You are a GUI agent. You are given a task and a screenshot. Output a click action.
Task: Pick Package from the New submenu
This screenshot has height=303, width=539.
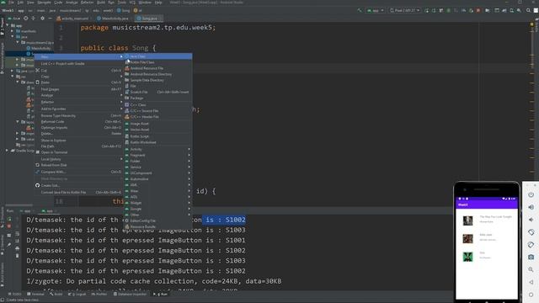157,98
